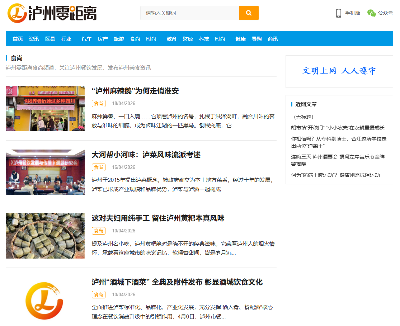Open the 旅游 navigation menu item

119,39
